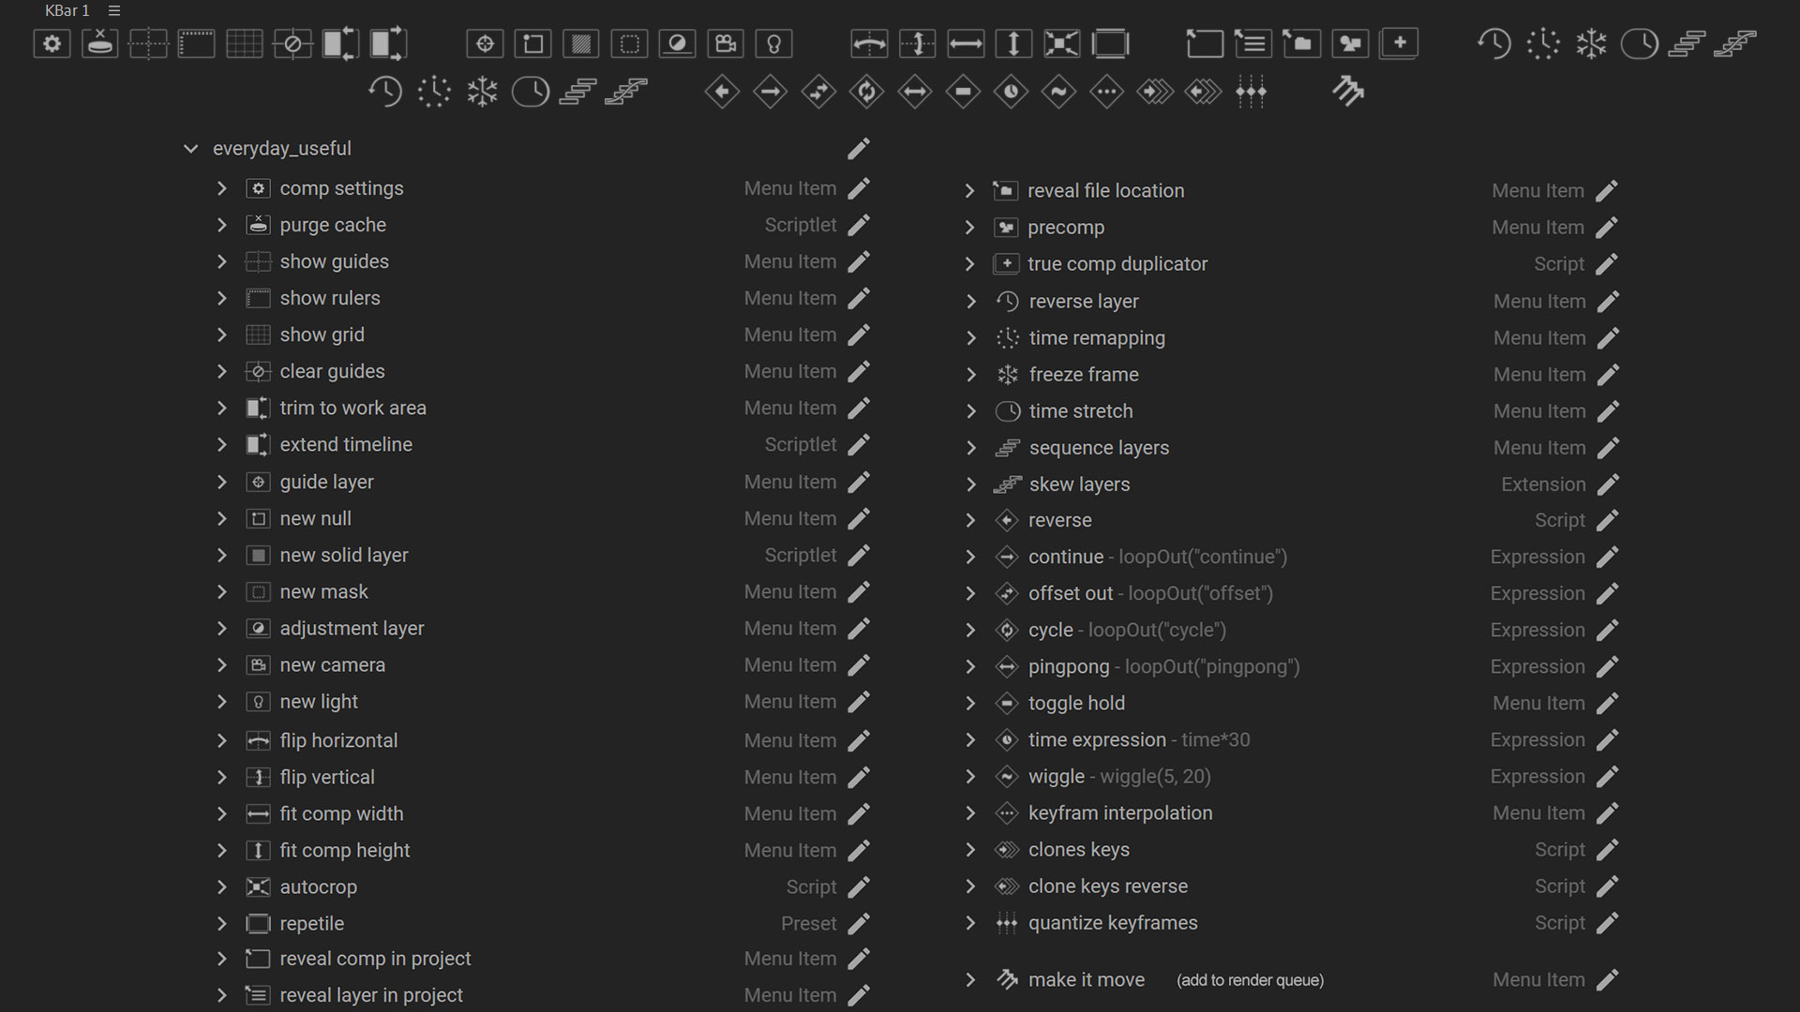Select the make it move render icon

click(x=1008, y=978)
